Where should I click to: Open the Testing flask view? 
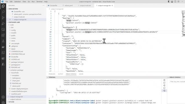point(3,41)
